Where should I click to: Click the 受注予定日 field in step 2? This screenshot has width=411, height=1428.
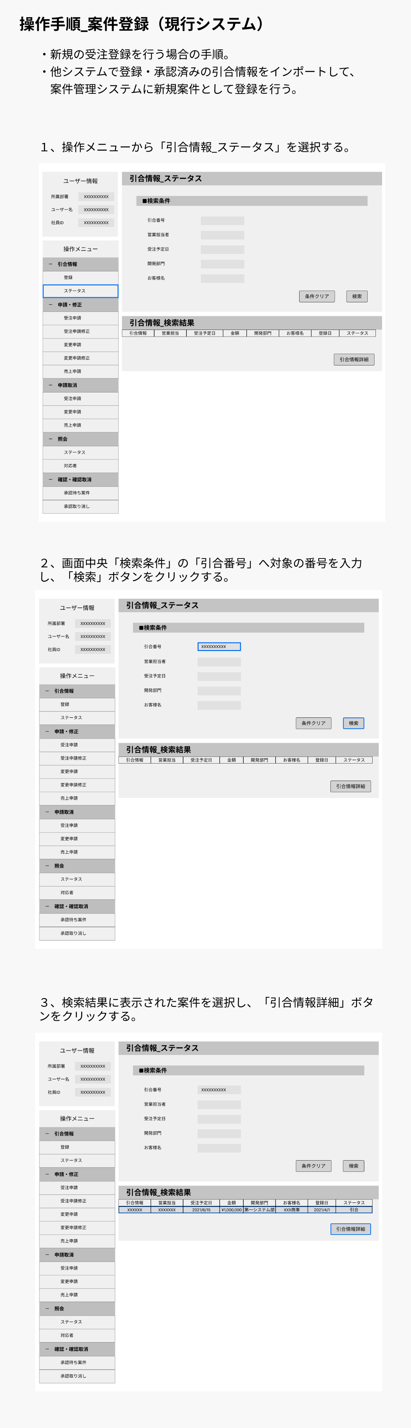[219, 676]
